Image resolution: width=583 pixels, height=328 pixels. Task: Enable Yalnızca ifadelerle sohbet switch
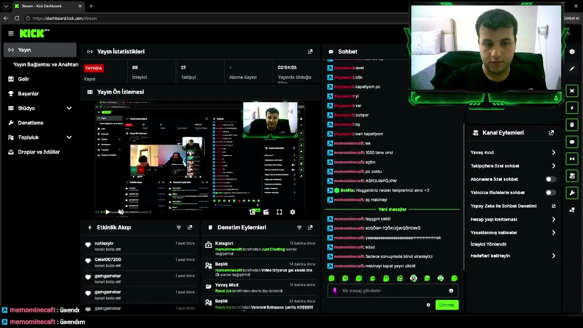(551, 193)
